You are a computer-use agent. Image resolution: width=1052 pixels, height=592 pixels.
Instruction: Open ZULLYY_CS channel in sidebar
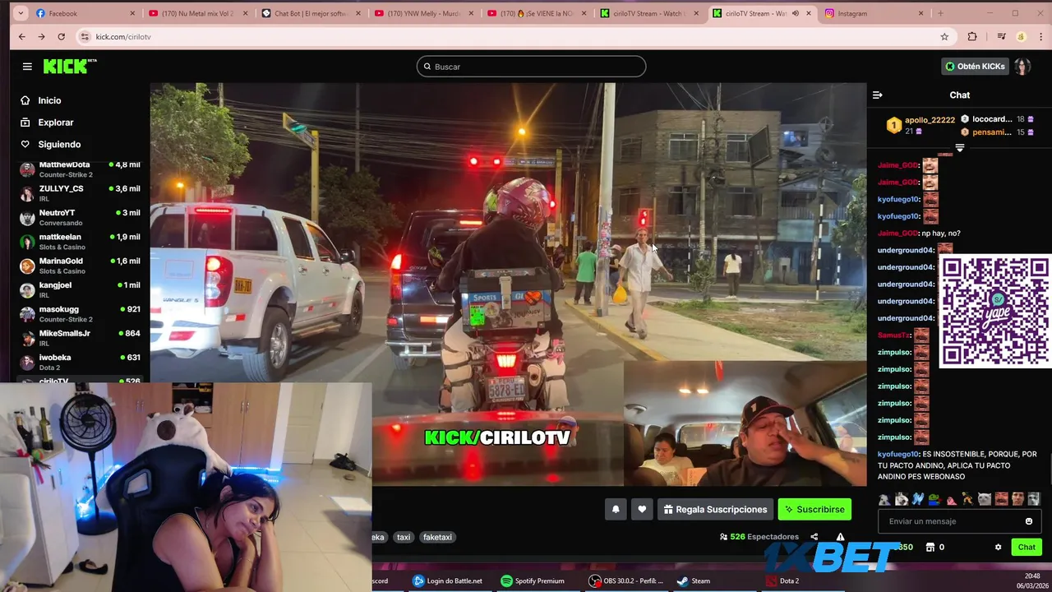(81, 193)
